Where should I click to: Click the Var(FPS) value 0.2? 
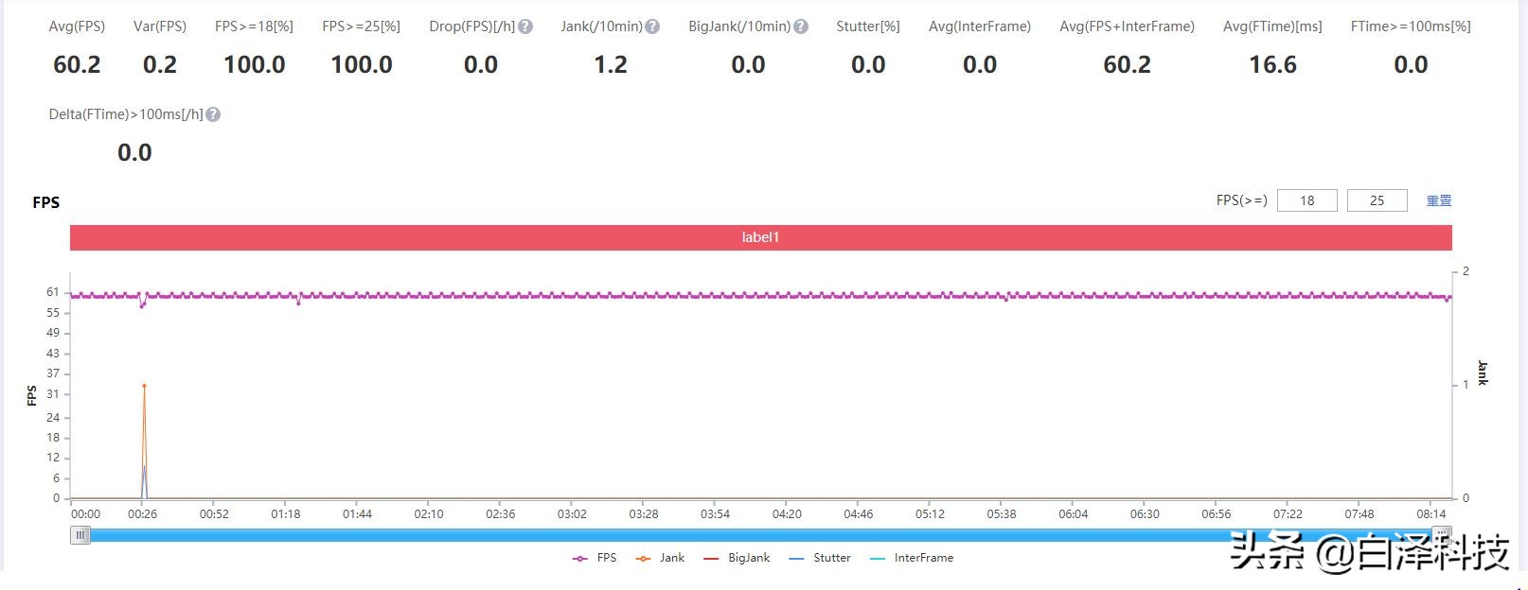point(160,64)
